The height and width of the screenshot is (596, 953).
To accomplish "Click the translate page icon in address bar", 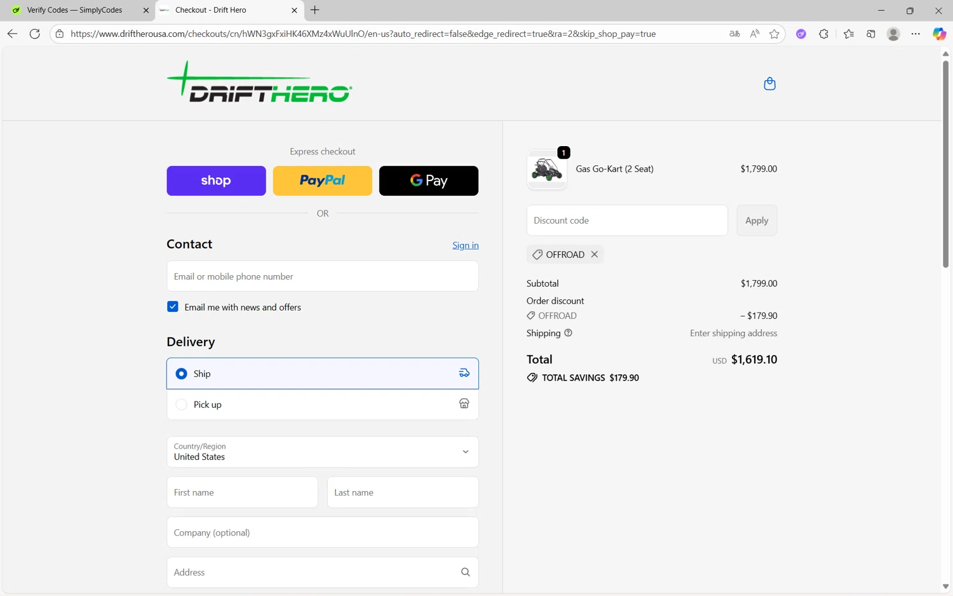I will pyautogui.click(x=734, y=34).
